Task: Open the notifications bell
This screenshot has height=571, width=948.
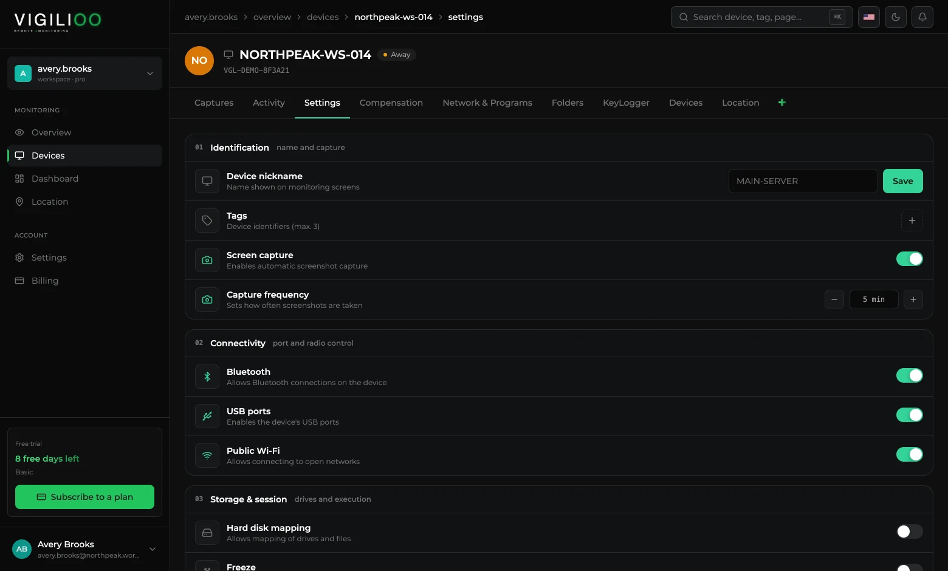Action: (x=922, y=17)
